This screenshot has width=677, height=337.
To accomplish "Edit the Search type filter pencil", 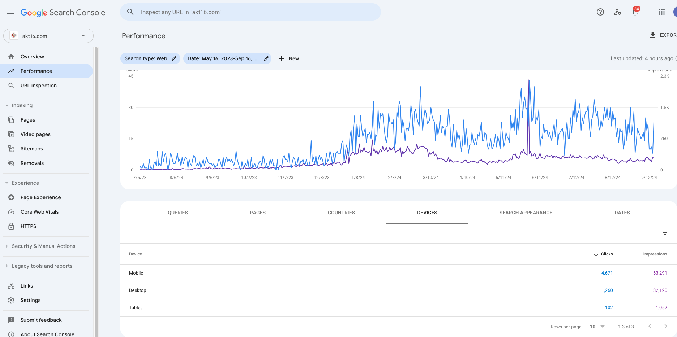I will (174, 58).
